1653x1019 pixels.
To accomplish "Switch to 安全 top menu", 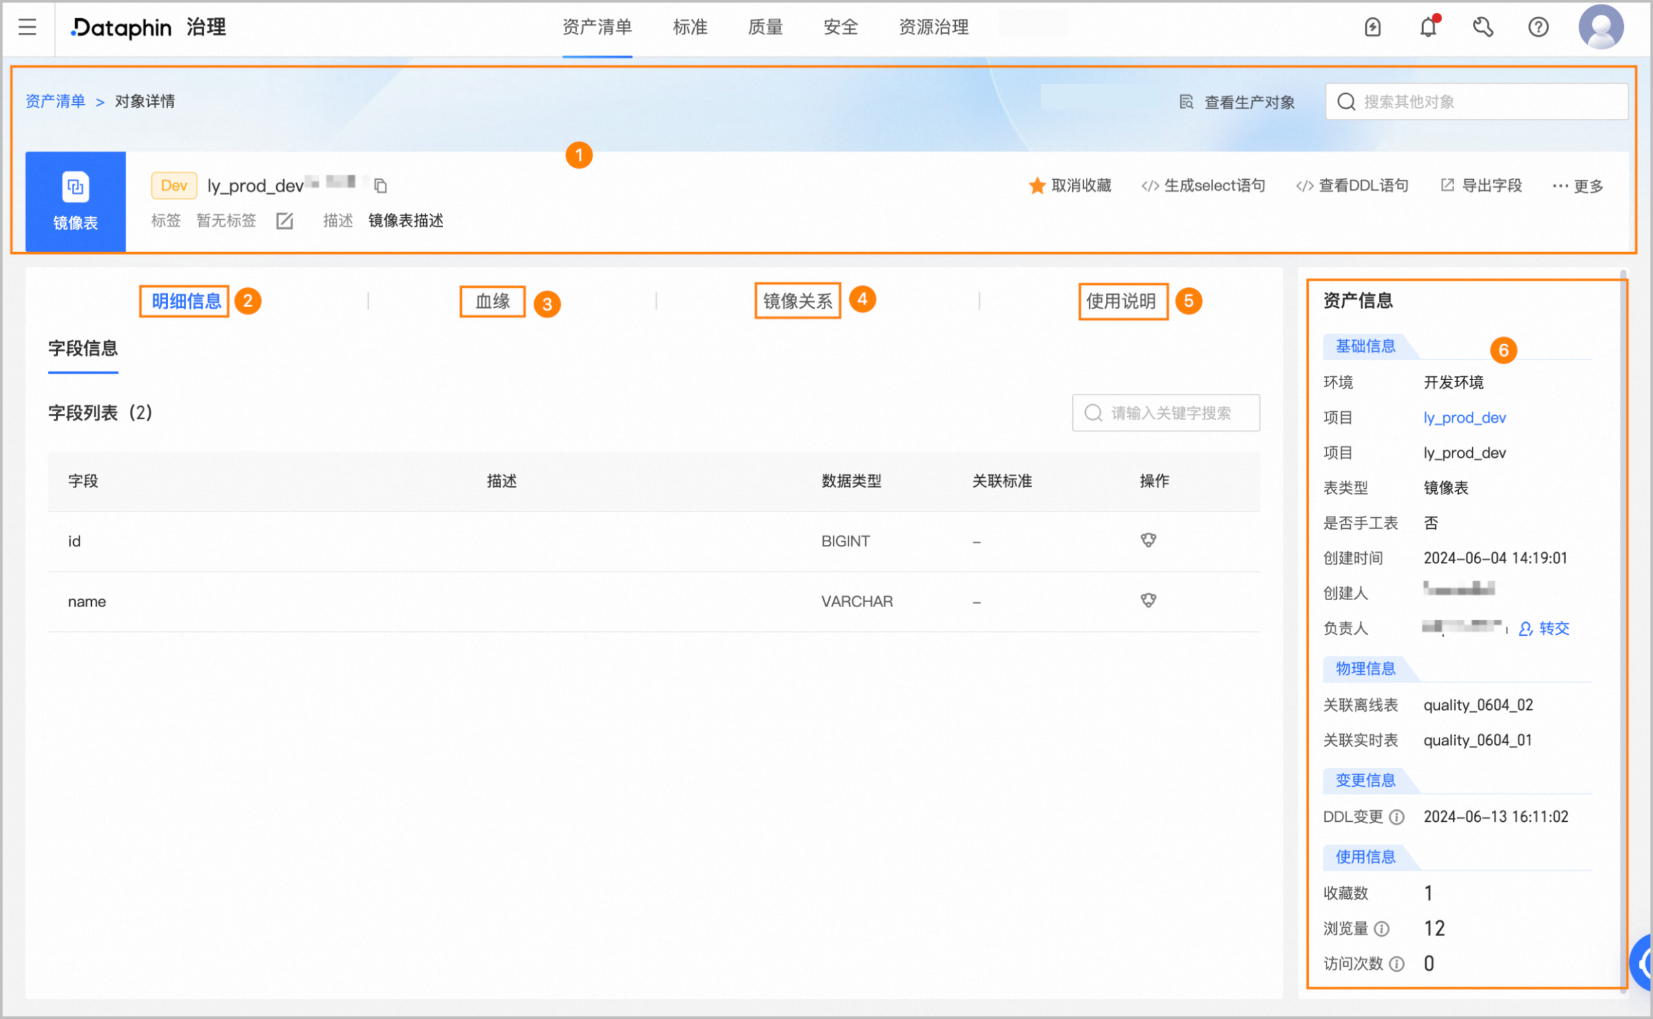I will click(841, 28).
